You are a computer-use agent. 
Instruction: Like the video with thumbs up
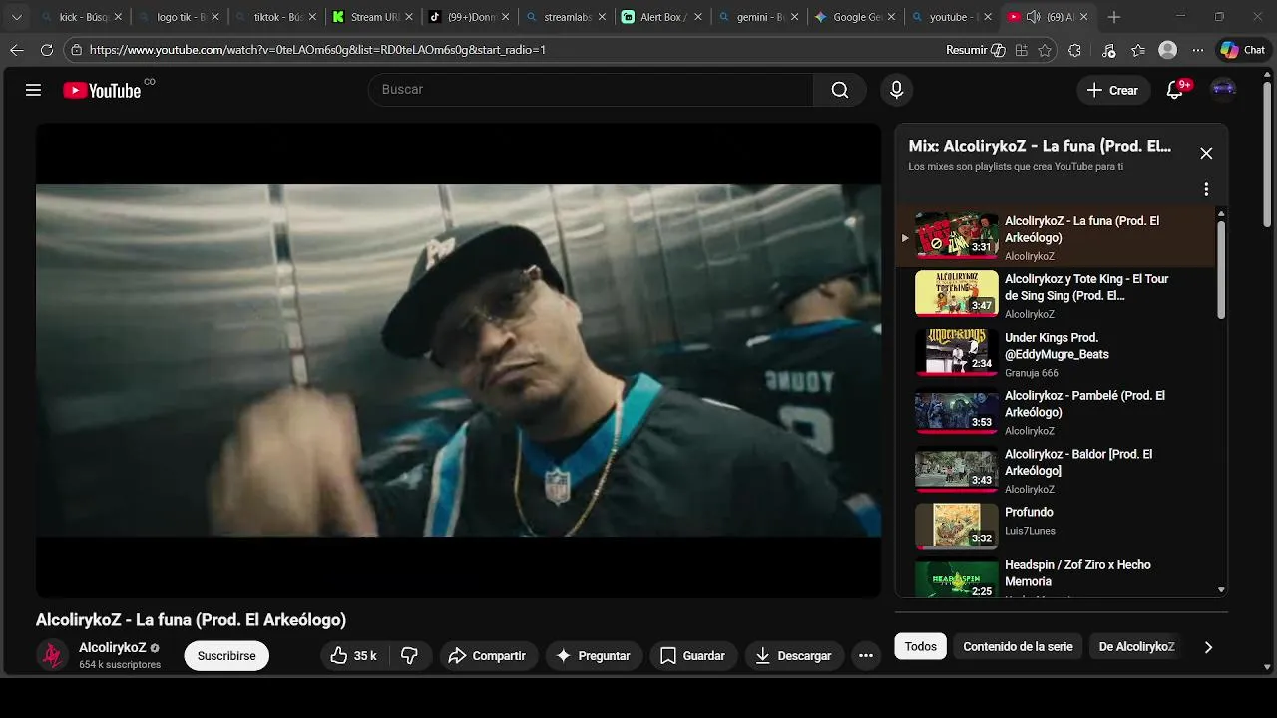[x=353, y=655]
